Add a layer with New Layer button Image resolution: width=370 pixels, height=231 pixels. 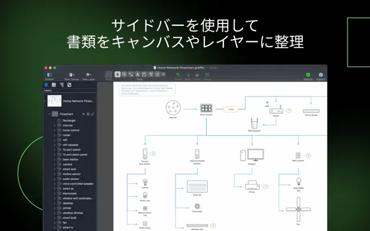point(89,76)
